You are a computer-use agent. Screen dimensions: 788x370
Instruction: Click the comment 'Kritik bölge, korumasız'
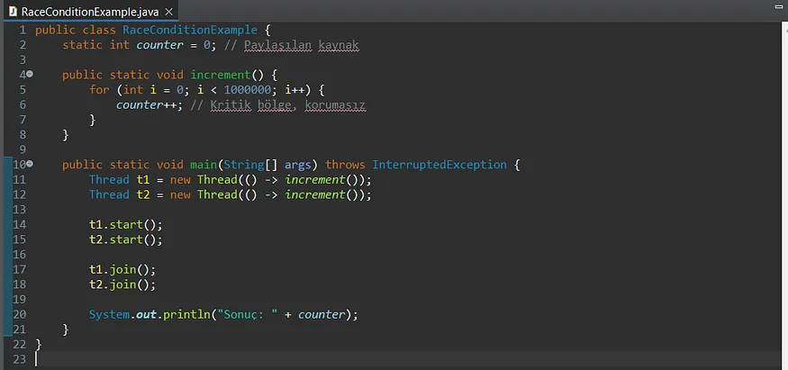(x=288, y=105)
